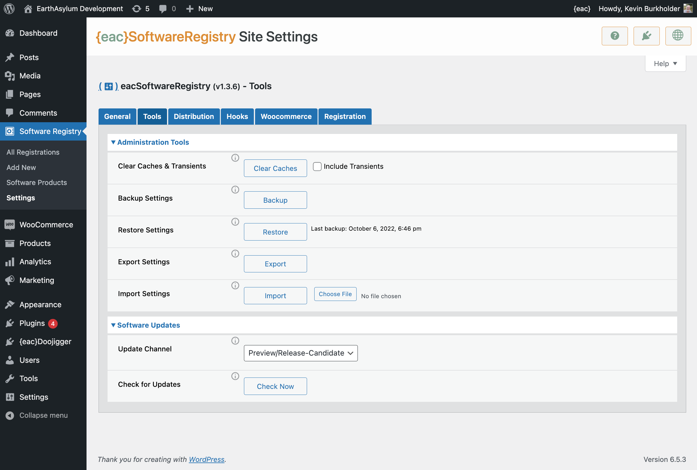
Task: Switch to the General settings tab
Action: tap(117, 116)
